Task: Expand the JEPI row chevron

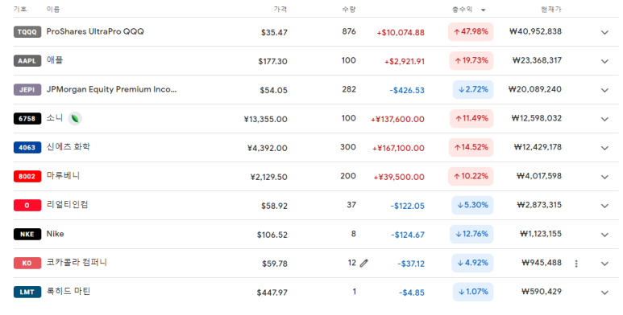Action: (604, 90)
